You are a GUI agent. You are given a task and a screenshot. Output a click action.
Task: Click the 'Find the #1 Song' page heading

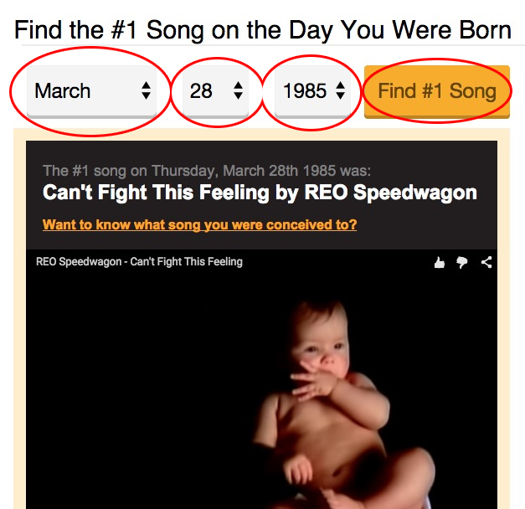262,30
